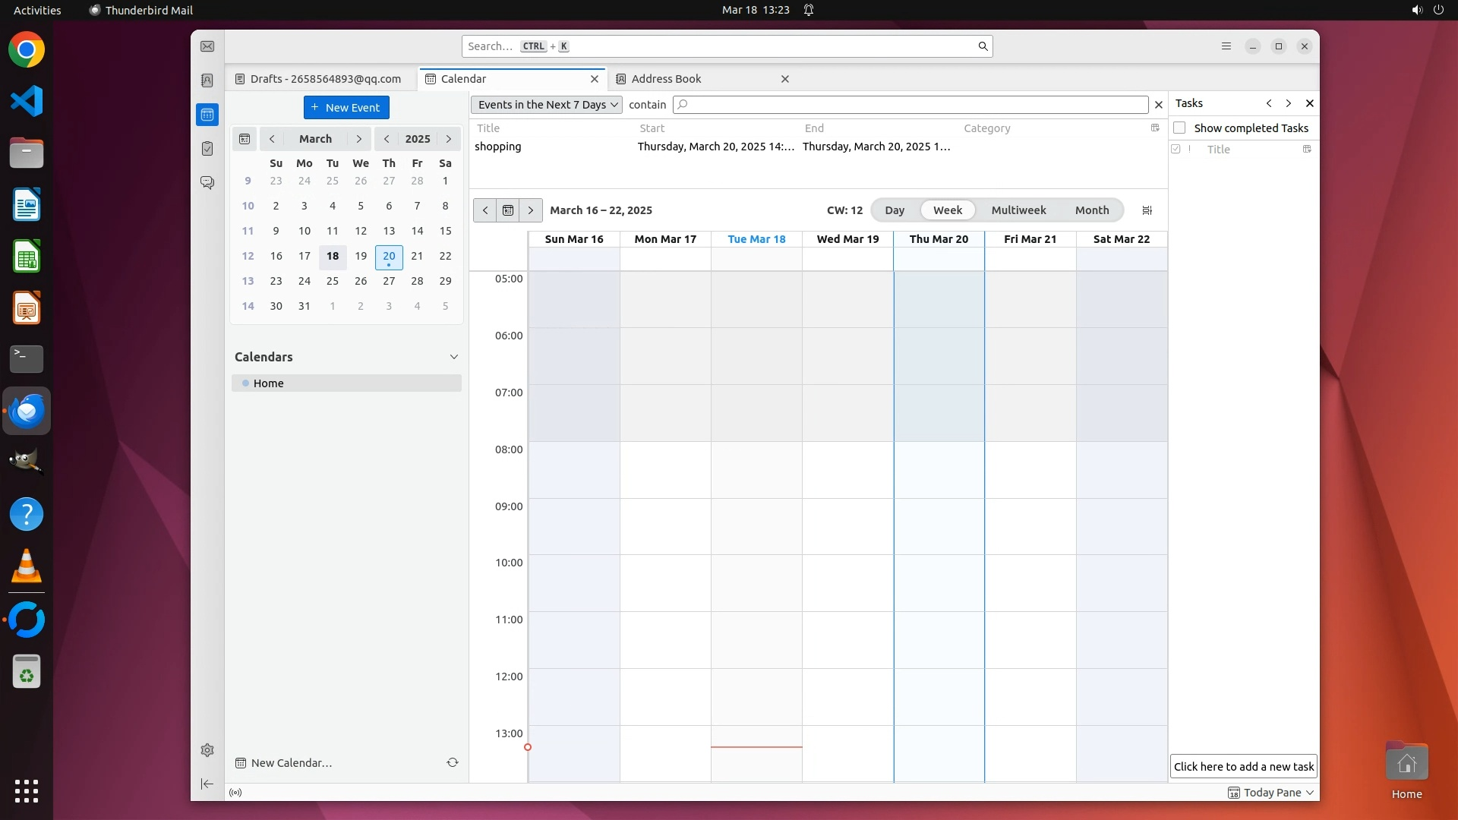Viewport: 1458px width, 820px height.
Task: Switch to the Drafts tab
Action: click(325, 79)
